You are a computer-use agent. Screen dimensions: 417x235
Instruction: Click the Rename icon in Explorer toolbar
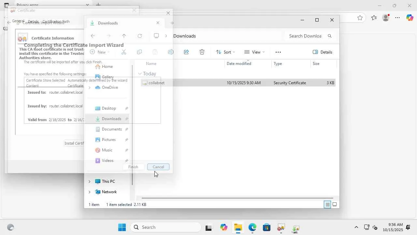tap(171, 52)
